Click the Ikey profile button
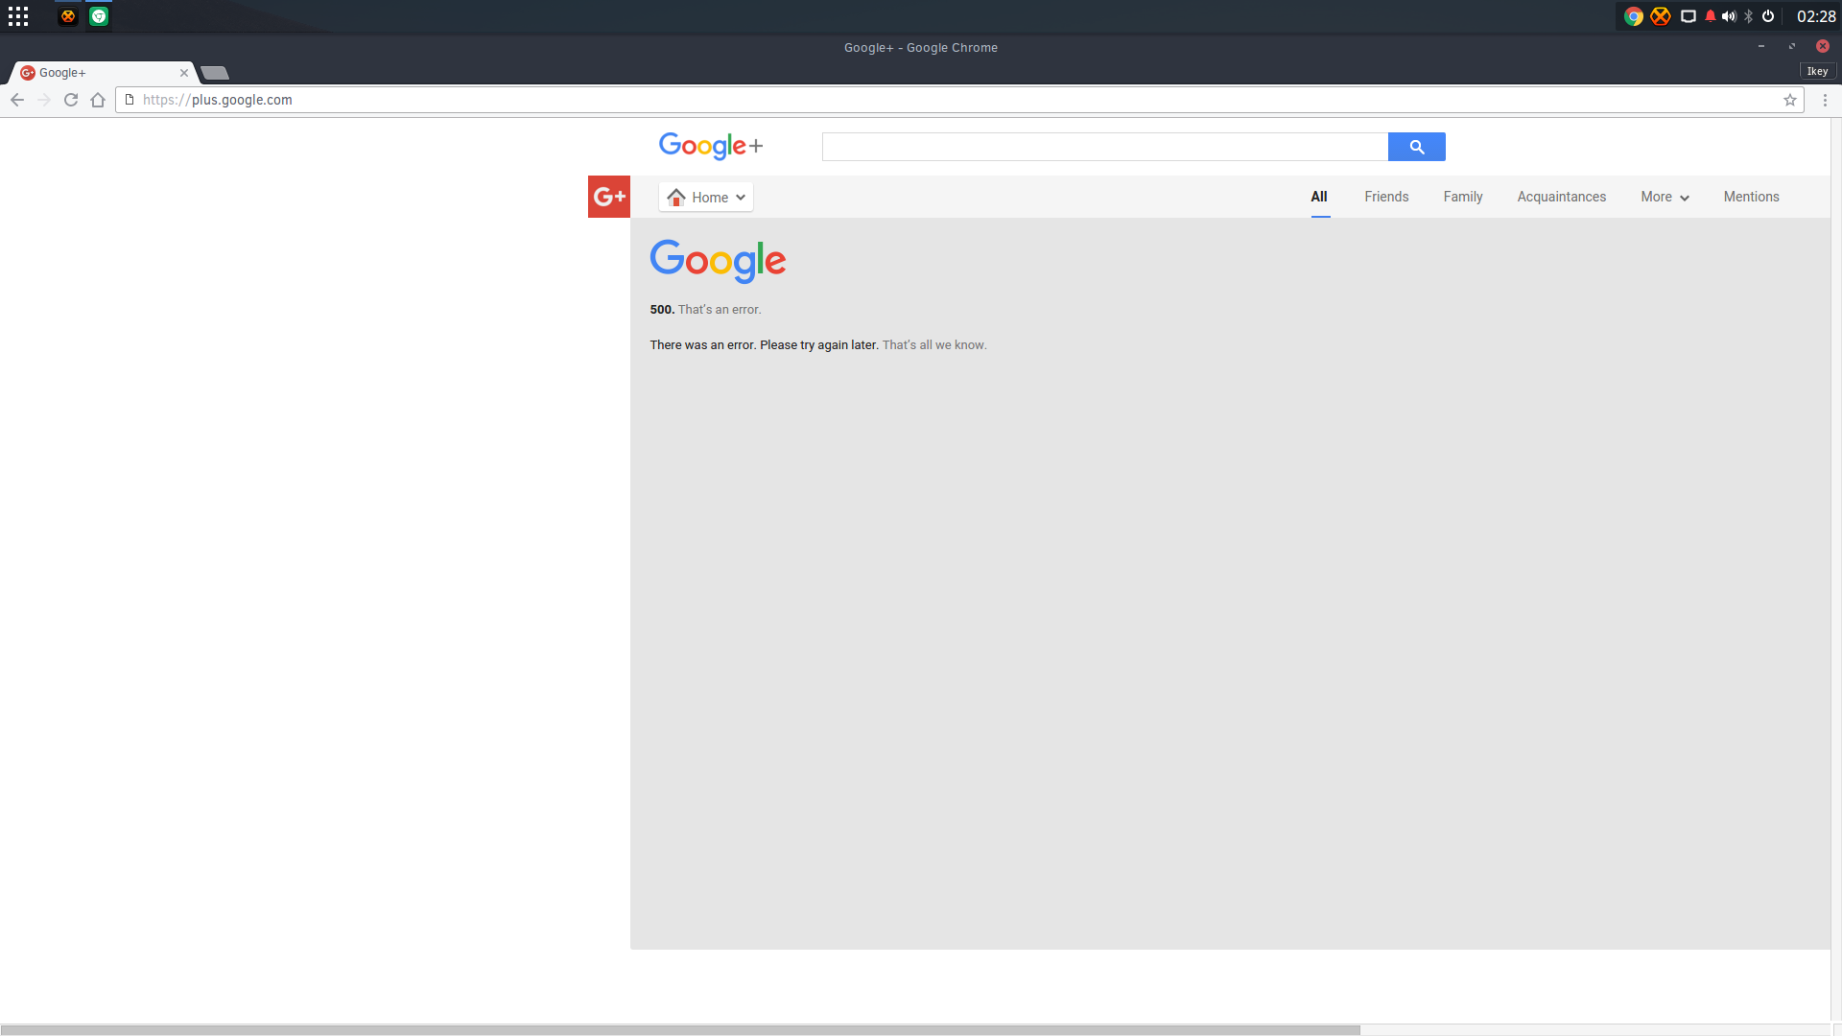 point(1817,72)
